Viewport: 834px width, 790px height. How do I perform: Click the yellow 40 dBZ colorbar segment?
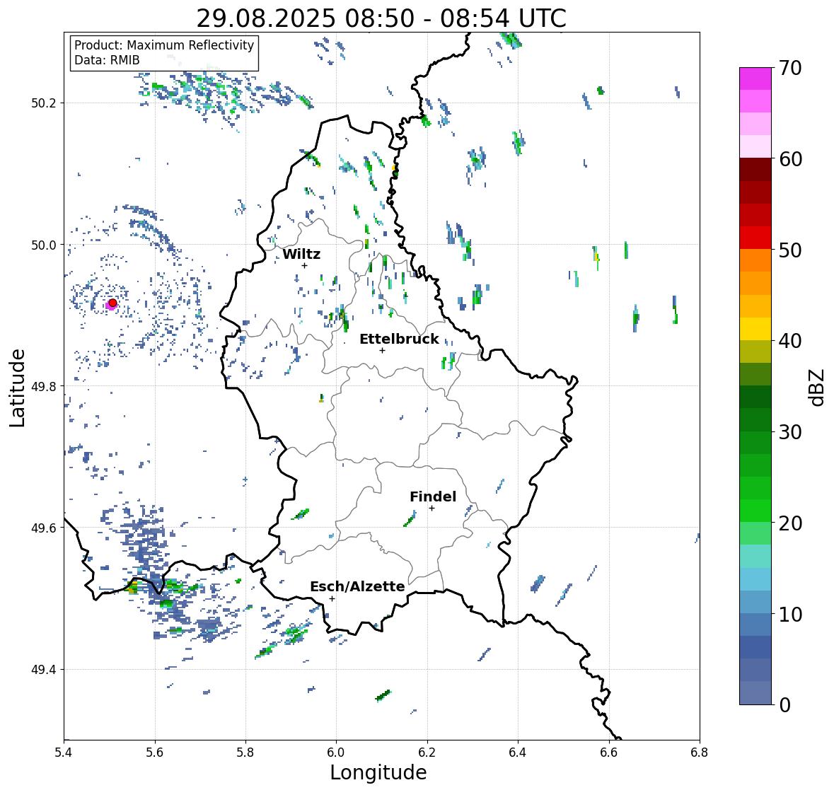point(755,329)
